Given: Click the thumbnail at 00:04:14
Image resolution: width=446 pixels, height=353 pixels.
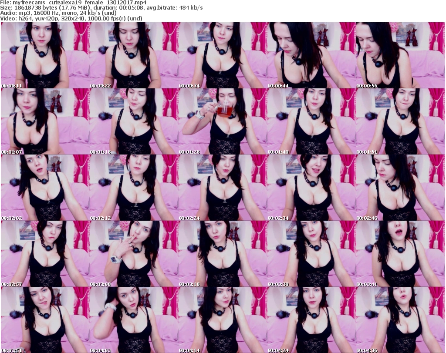Looking at the screenshot, I should 223,320.
